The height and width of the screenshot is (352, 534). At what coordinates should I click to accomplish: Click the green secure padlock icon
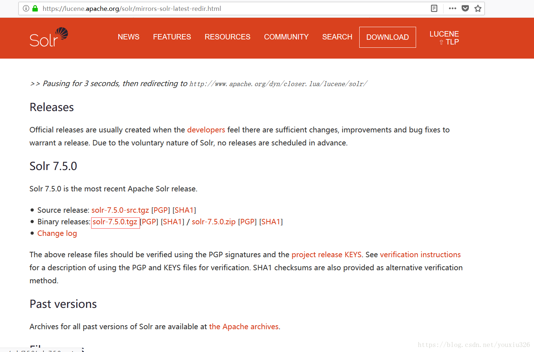(35, 8)
